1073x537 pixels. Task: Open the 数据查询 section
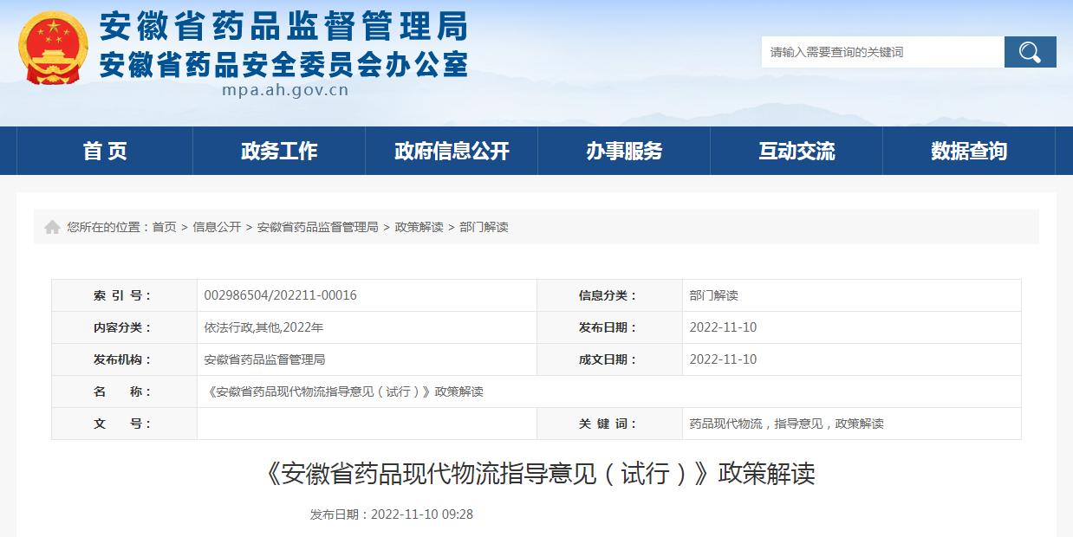coord(969,150)
